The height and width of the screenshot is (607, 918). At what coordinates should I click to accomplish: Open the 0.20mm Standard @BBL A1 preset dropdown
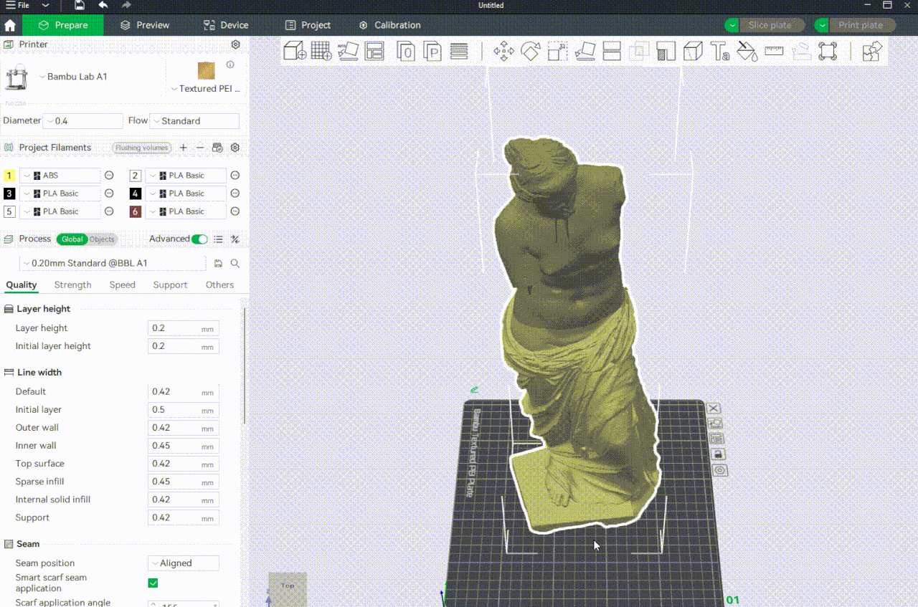click(113, 264)
